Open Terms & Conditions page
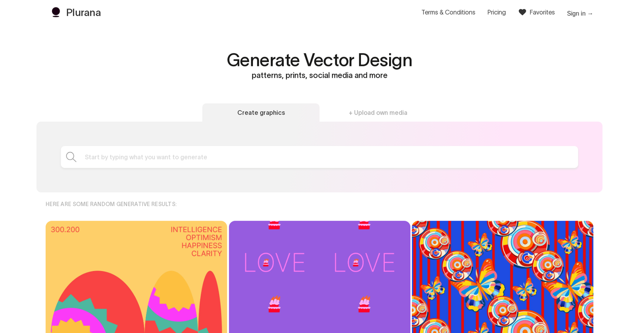The width and height of the screenshot is (639, 333). 448,12
